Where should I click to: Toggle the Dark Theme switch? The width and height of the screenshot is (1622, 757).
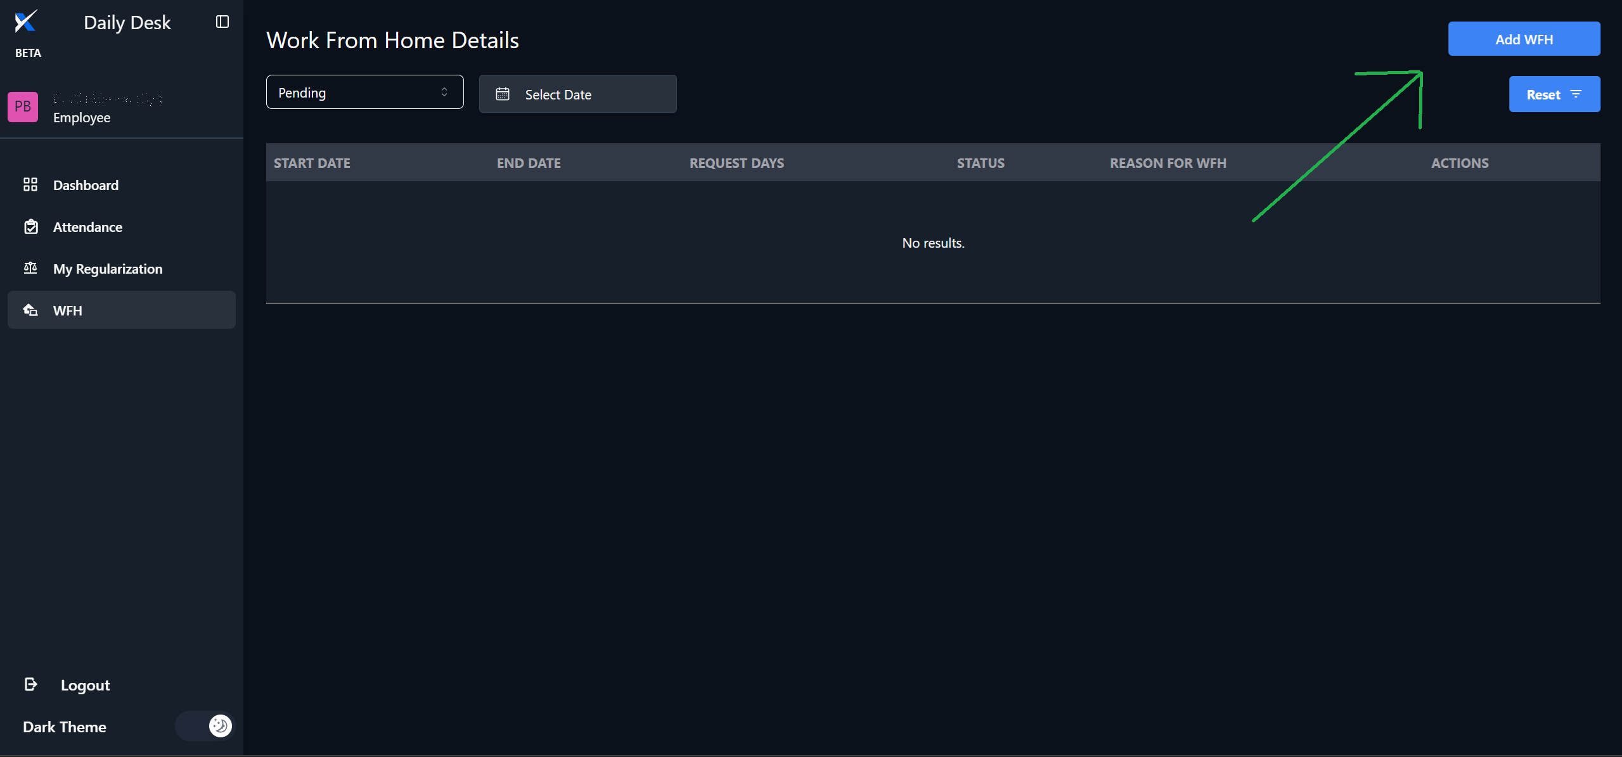[205, 726]
